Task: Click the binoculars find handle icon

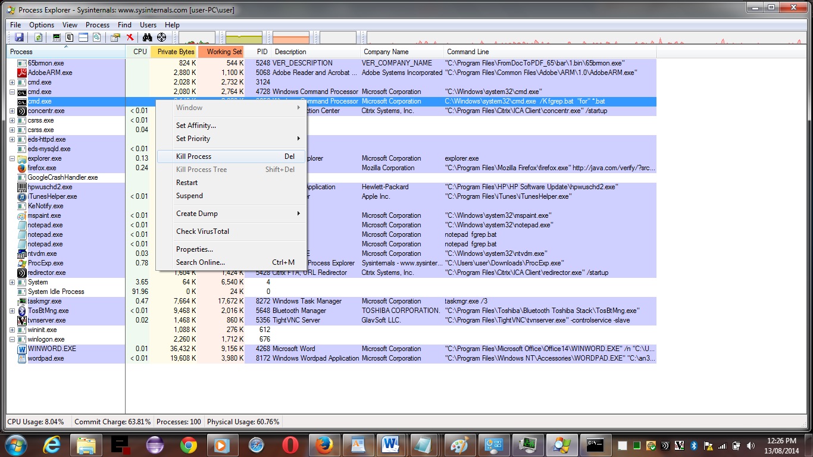Action: pyautogui.click(x=148, y=37)
